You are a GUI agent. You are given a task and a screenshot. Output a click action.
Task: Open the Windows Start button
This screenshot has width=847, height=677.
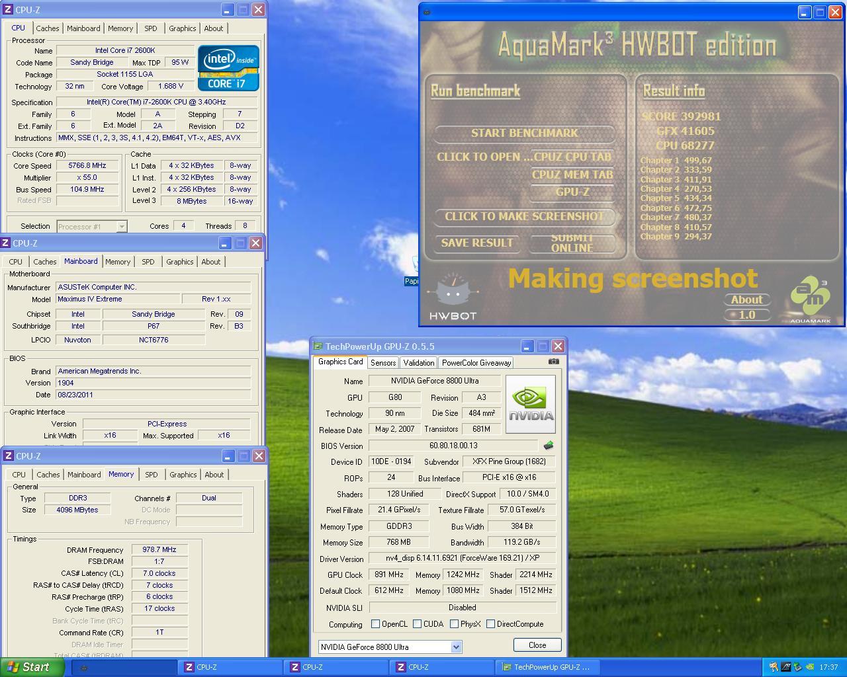pos(32,667)
